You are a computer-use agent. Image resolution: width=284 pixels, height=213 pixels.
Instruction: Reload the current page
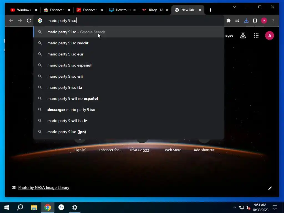point(29,21)
